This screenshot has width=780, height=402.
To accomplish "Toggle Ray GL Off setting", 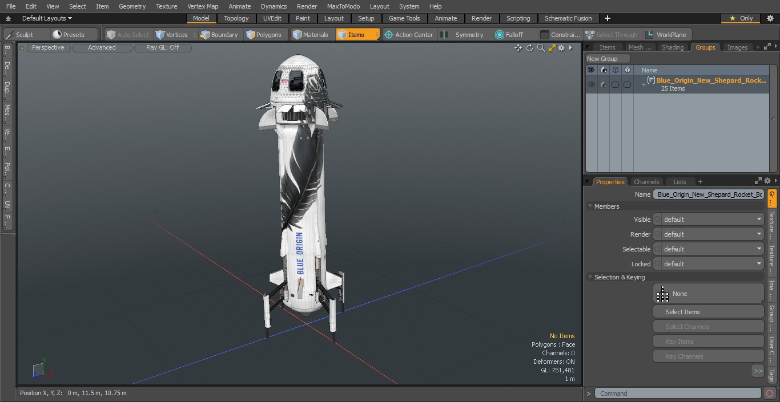I will tap(162, 47).
